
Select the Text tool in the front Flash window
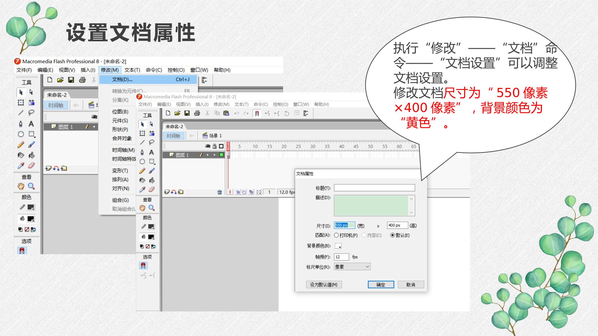(x=151, y=152)
